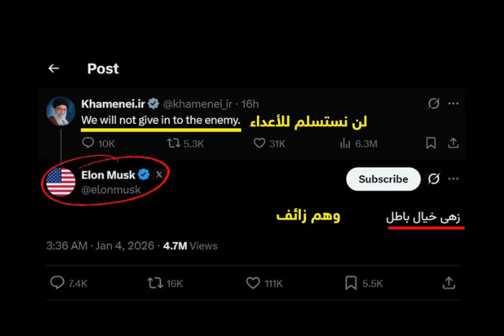Open the Khamenei.ir profile picture
Screen dimensions: 504x336
click(60, 112)
